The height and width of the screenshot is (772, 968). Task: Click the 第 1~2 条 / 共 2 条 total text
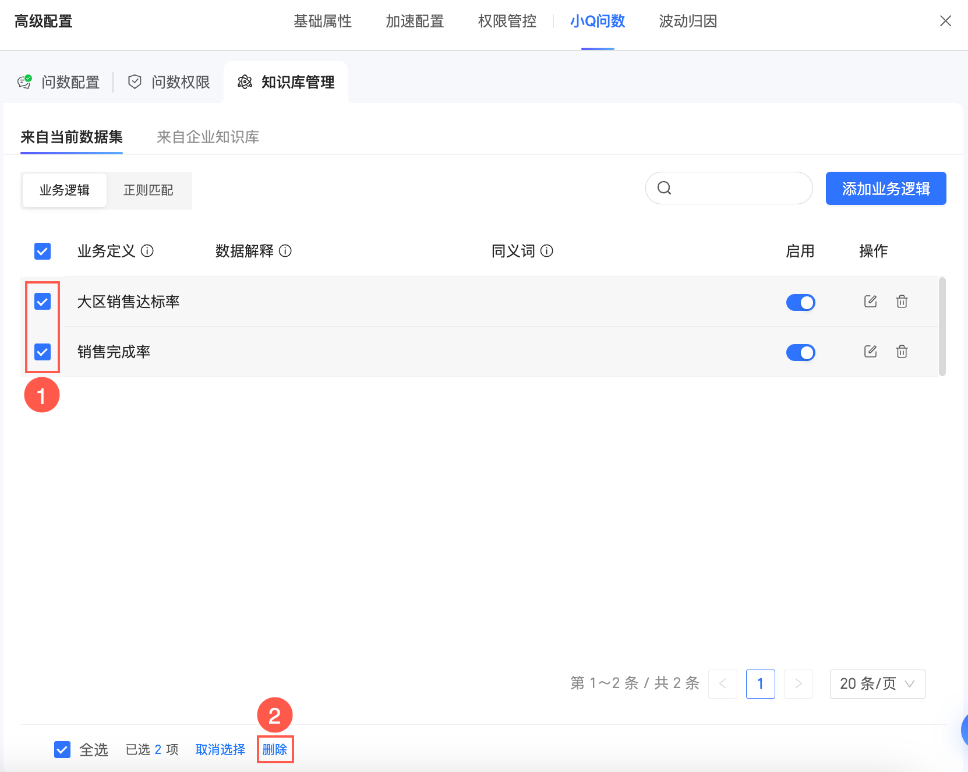tap(635, 684)
